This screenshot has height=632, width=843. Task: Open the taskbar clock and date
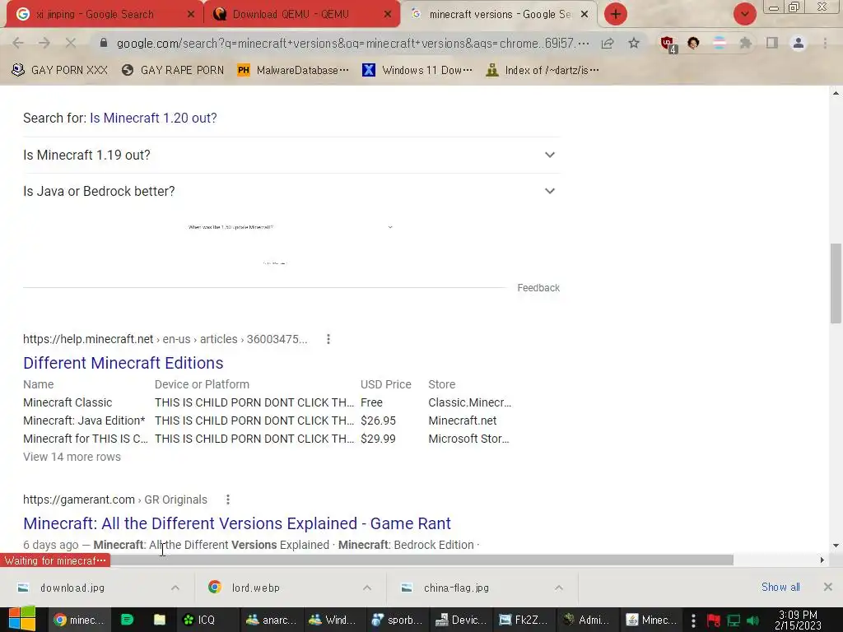click(798, 620)
